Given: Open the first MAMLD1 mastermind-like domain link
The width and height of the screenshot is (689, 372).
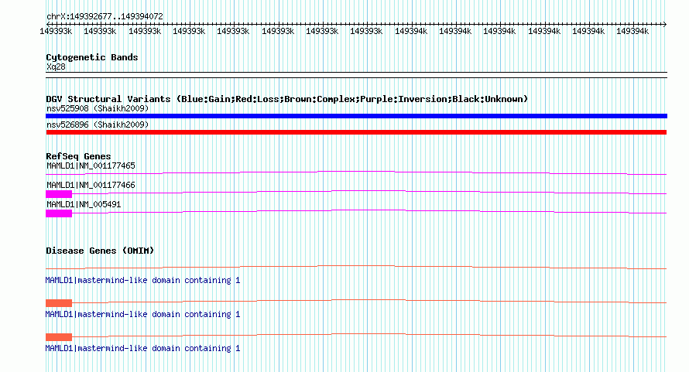Looking at the screenshot, I should (x=142, y=280).
